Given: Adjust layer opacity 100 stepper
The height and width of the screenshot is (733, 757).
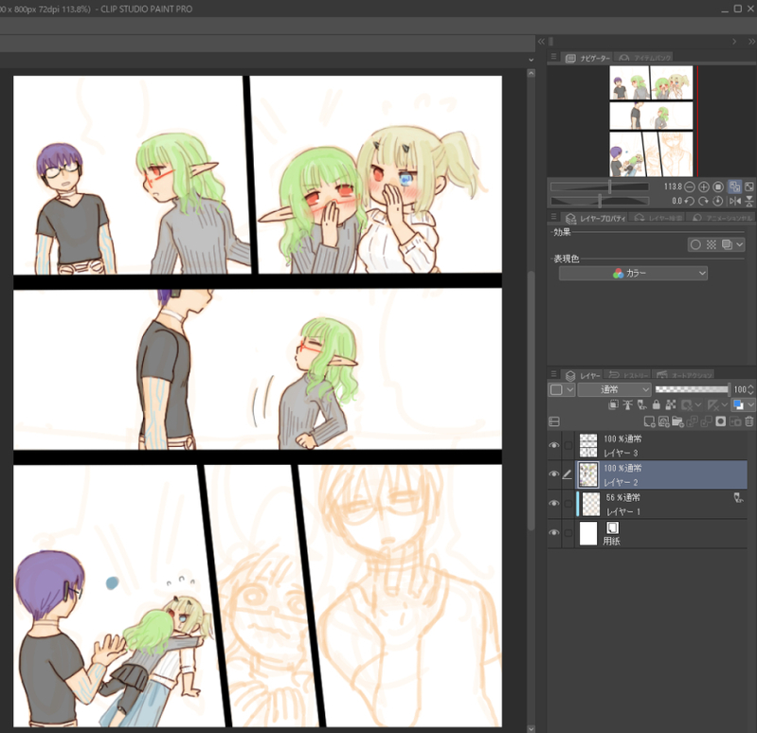Looking at the screenshot, I should tap(750, 389).
